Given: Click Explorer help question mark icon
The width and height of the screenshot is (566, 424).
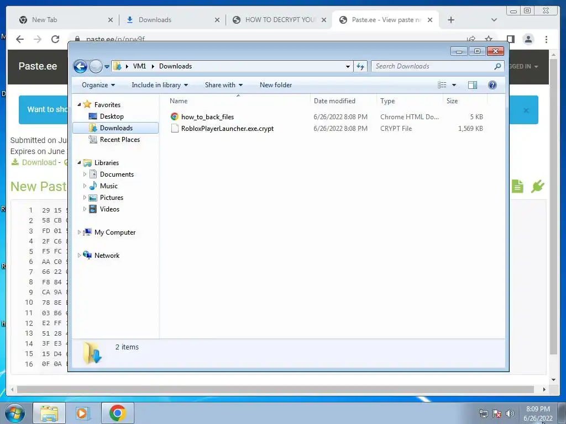Looking at the screenshot, I should coord(492,85).
